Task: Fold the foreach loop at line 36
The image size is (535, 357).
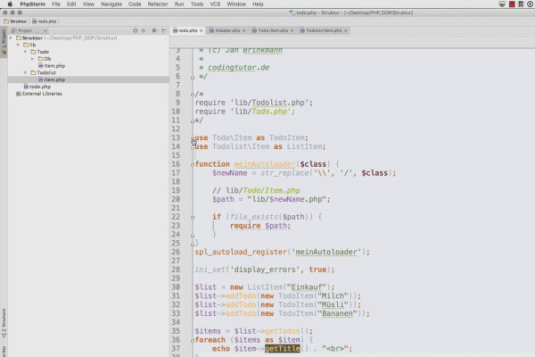Action: coord(193,340)
